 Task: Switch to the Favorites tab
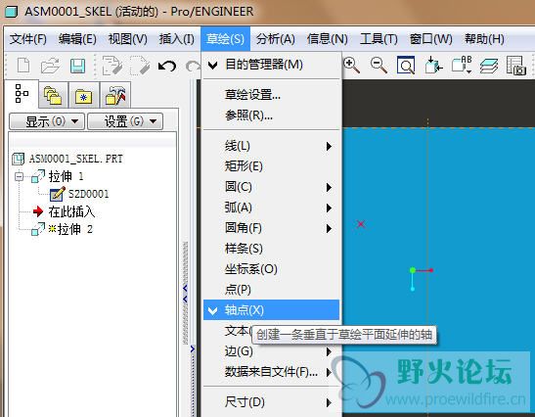(83, 96)
